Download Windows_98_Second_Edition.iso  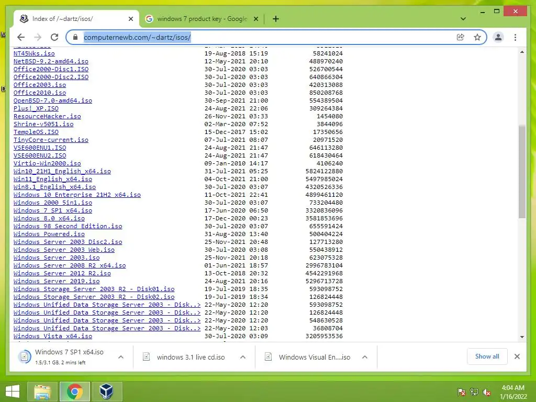click(68, 226)
